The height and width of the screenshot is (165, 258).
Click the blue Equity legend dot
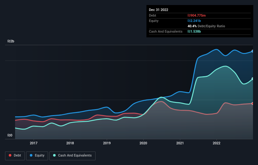[31, 155]
